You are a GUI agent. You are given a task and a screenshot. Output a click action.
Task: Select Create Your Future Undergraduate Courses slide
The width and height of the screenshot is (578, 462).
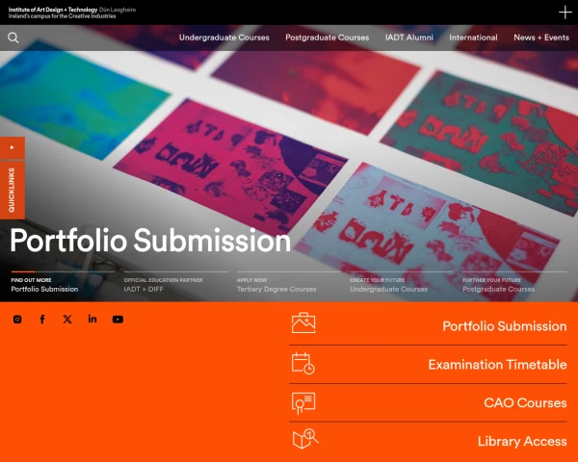(402, 283)
